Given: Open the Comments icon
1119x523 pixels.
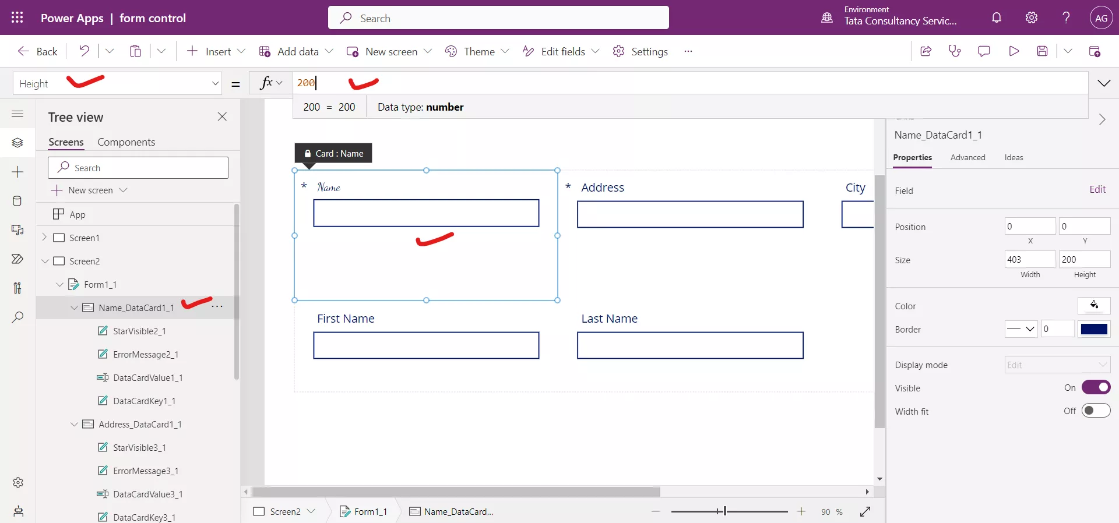Looking at the screenshot, I should pos(984,51).
